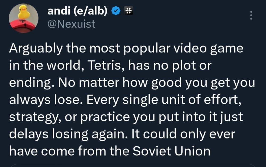This screenshot has height=167, width=266.
Task: Open the rubber duck profile picture
Action: pos(24,18)
